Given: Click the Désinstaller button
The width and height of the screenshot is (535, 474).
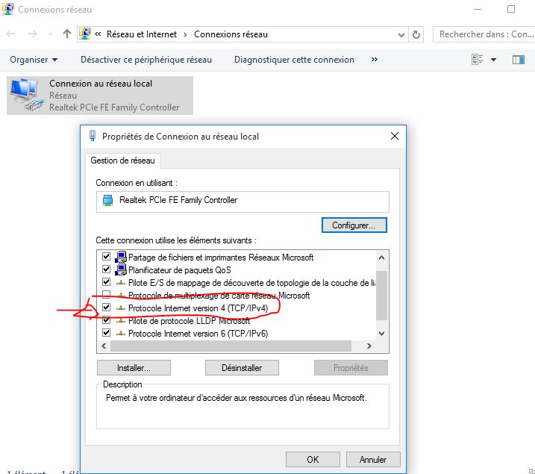Looking at the screenshot, I should pos(242,368).
